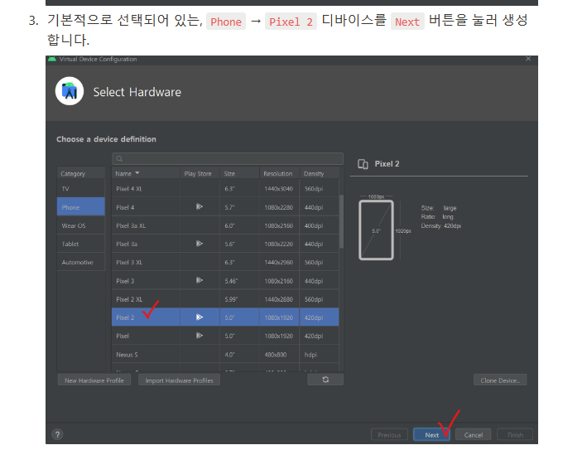The height and width of the screenshot is (450, 587).
Task: Click the Android Studio logo icon
Action: click(70, 91)
